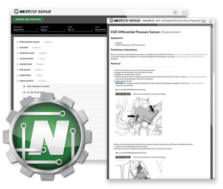Click the NextStep Repair logo in procedure window
This screenshot has width=223, height=189.
125,20
